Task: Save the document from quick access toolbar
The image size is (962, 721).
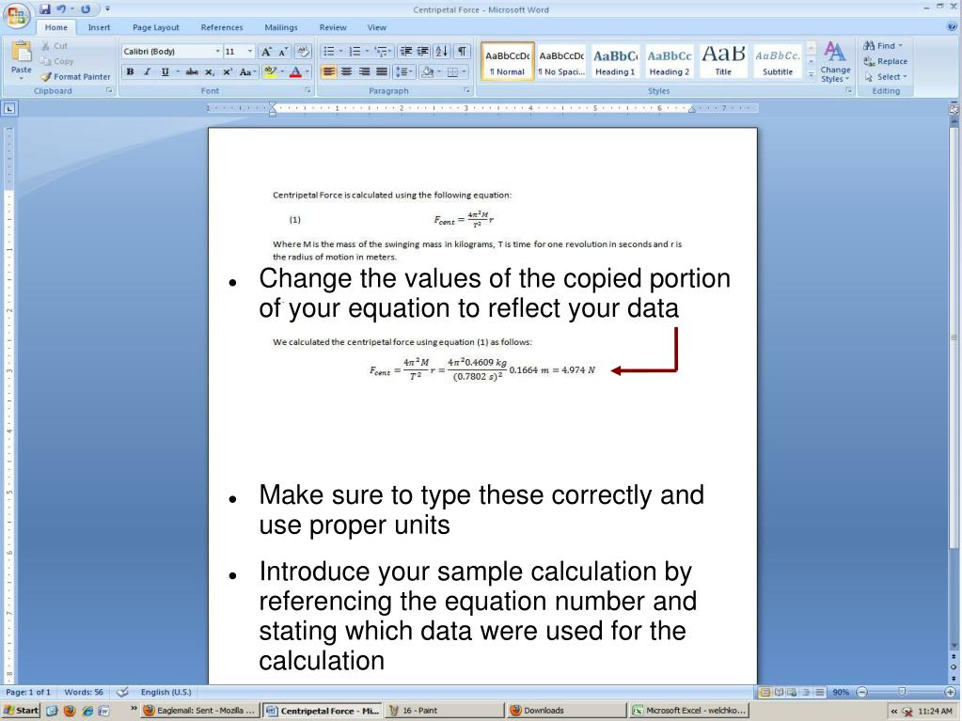Action: (45, 9)
